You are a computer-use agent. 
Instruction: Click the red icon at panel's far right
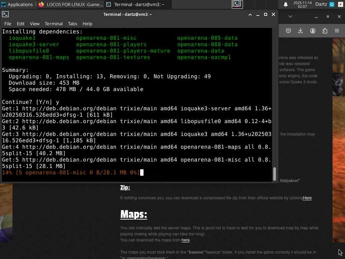tap(340, 4)
